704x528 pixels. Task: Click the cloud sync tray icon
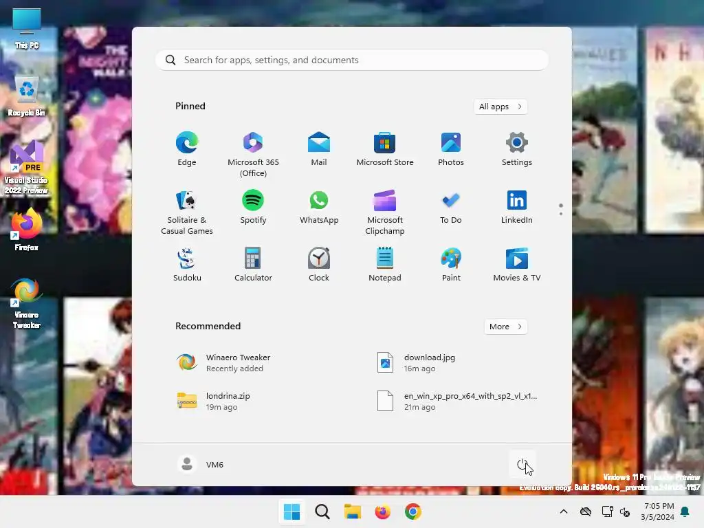coord(586,511)
